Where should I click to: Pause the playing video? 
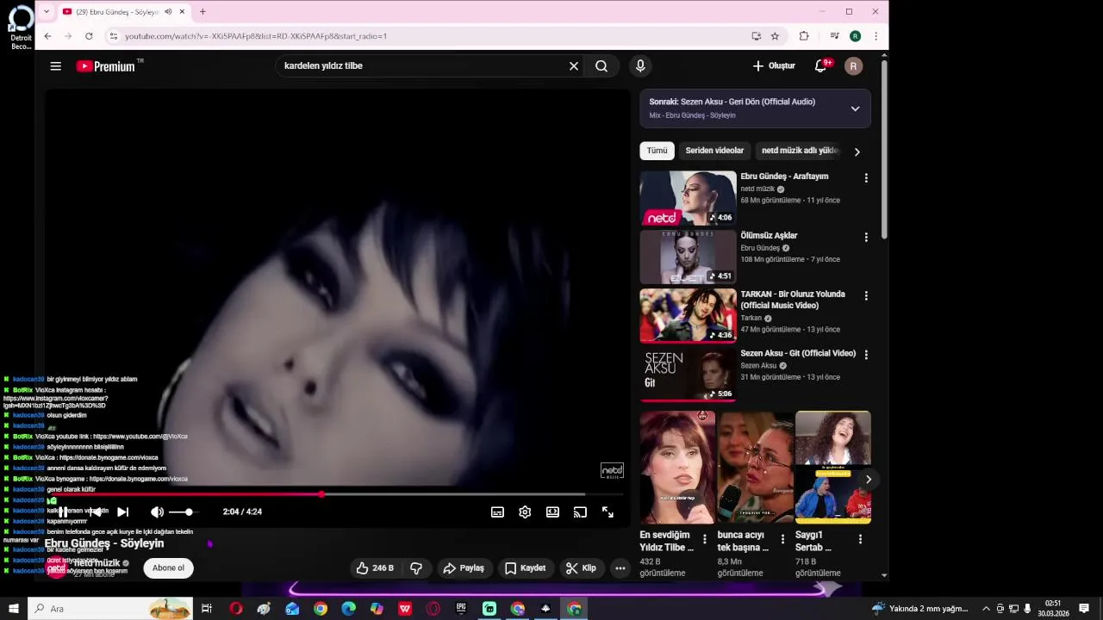click(x=63, y=512)
